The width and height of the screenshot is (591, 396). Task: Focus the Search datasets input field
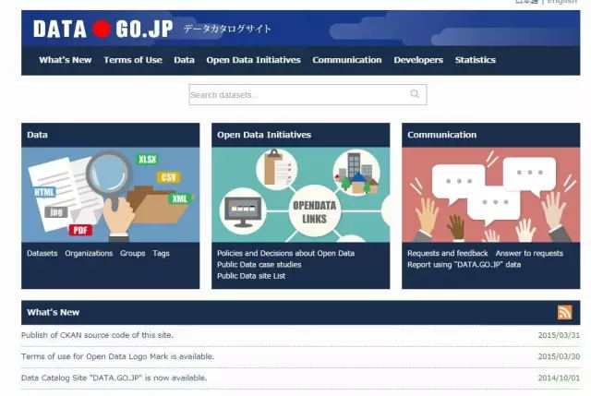[x=297, y=94]
